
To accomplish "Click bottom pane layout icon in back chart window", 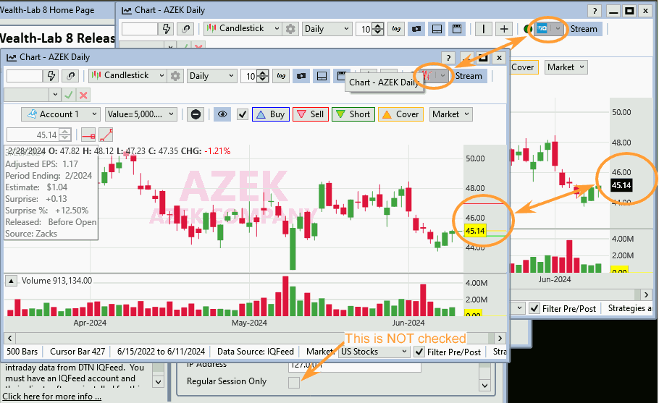I will click(x=437, y=29).
